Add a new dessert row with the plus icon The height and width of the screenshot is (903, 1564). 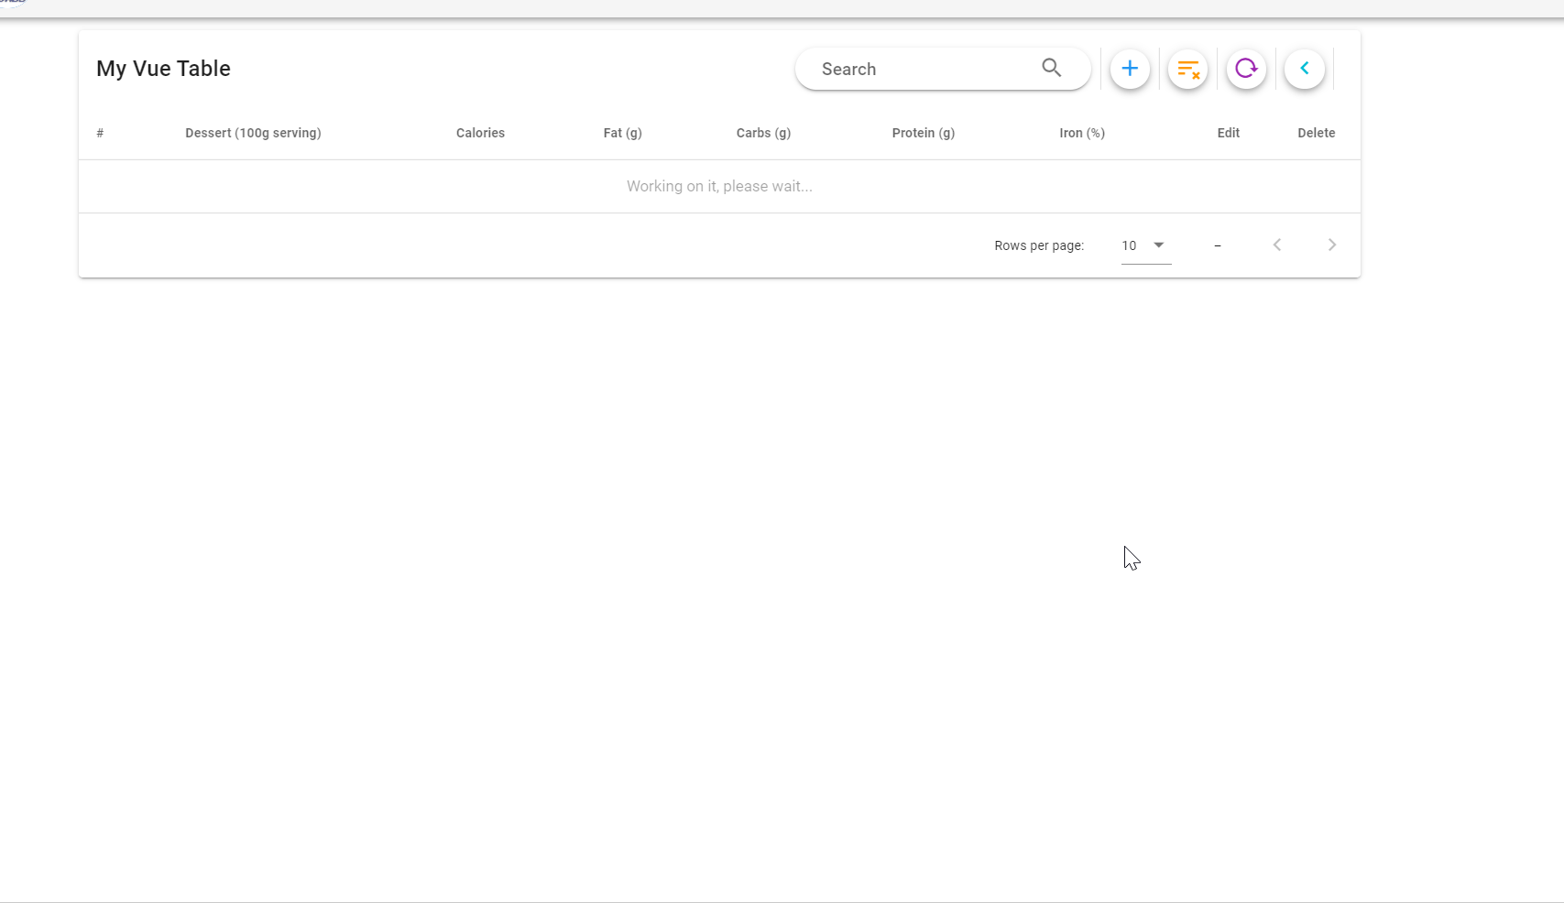(1129, 69)
